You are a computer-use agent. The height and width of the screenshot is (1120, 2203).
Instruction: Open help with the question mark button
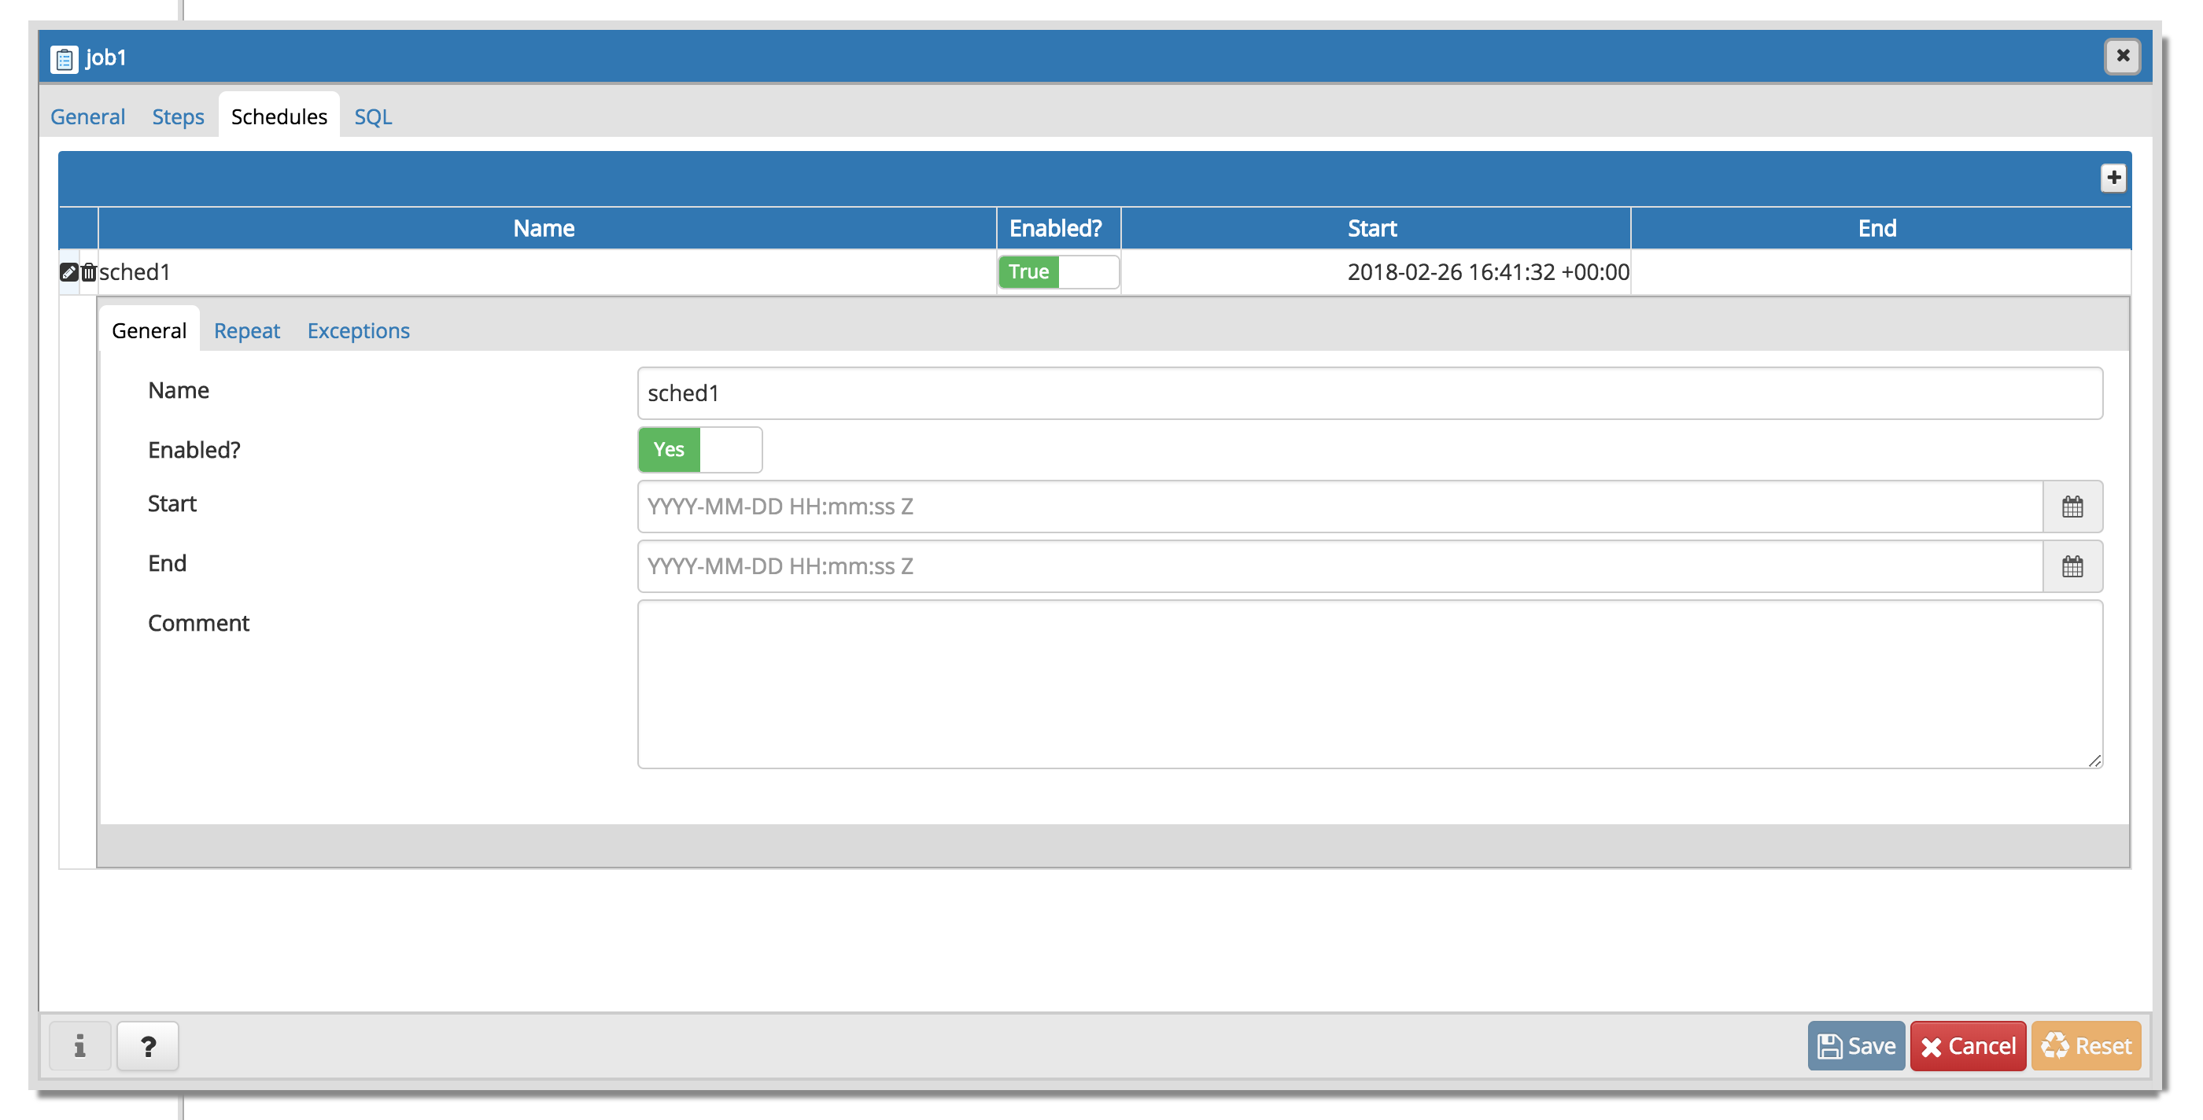coord(148,1045)
